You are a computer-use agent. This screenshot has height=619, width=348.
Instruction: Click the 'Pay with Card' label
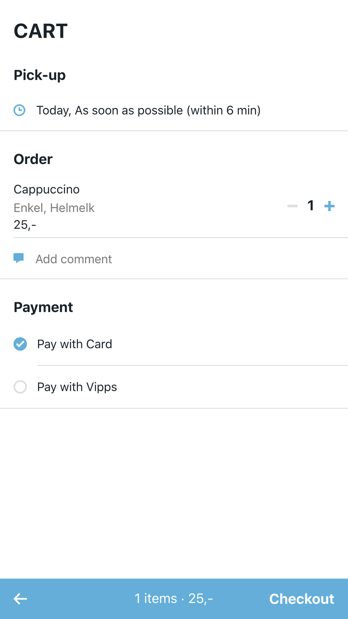coord(74,344)
